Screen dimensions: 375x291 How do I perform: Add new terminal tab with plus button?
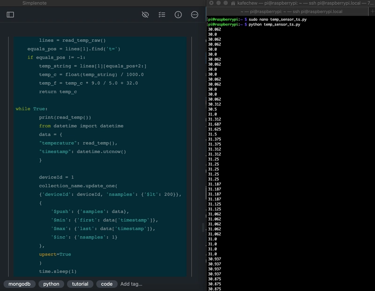coord(372,11)
